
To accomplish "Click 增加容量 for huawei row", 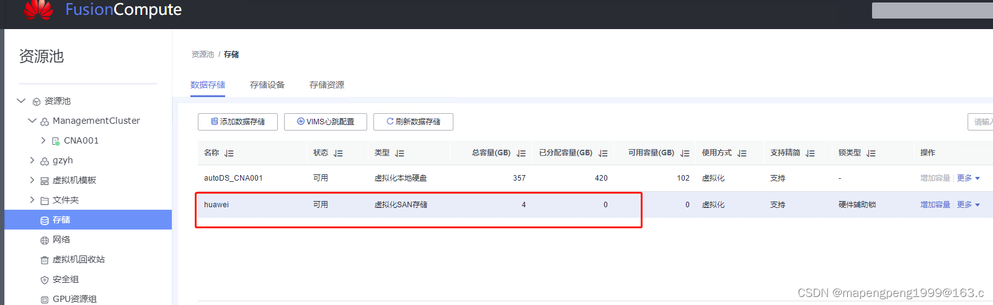I will point(935,205).
